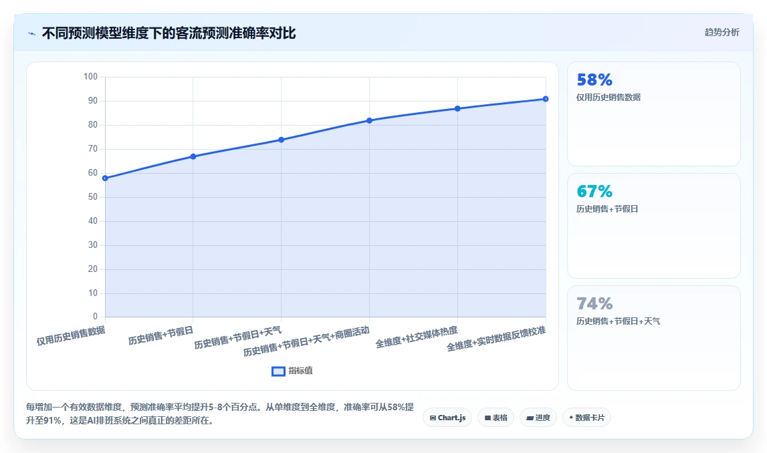Click the 67% point for 历史销售+节假日

click(193, 156)
